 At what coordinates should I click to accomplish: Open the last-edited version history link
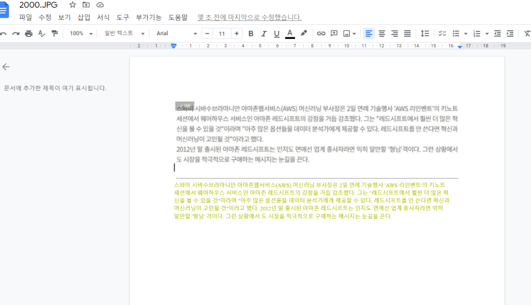(249, 17)
